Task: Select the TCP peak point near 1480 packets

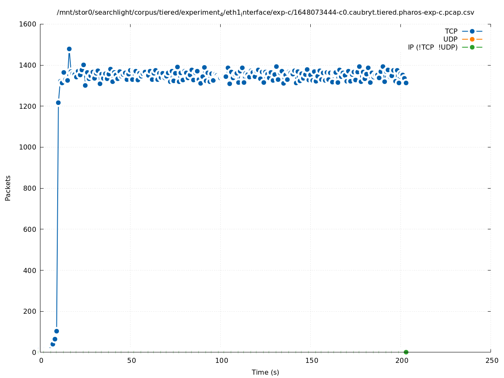Action: (x=69, y=49)
